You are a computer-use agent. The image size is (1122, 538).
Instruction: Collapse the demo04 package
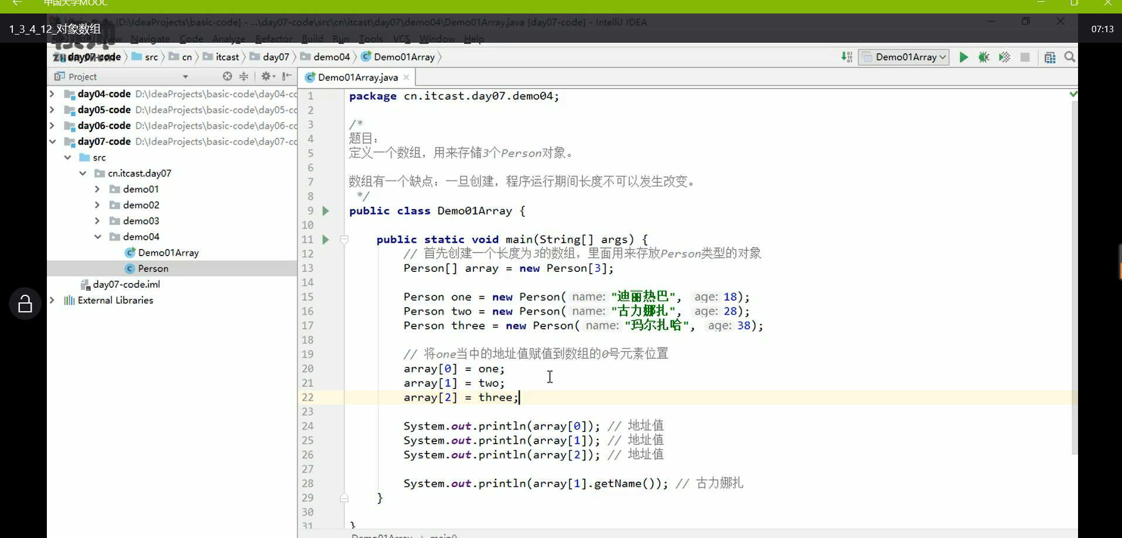click(x=98, y=237)
